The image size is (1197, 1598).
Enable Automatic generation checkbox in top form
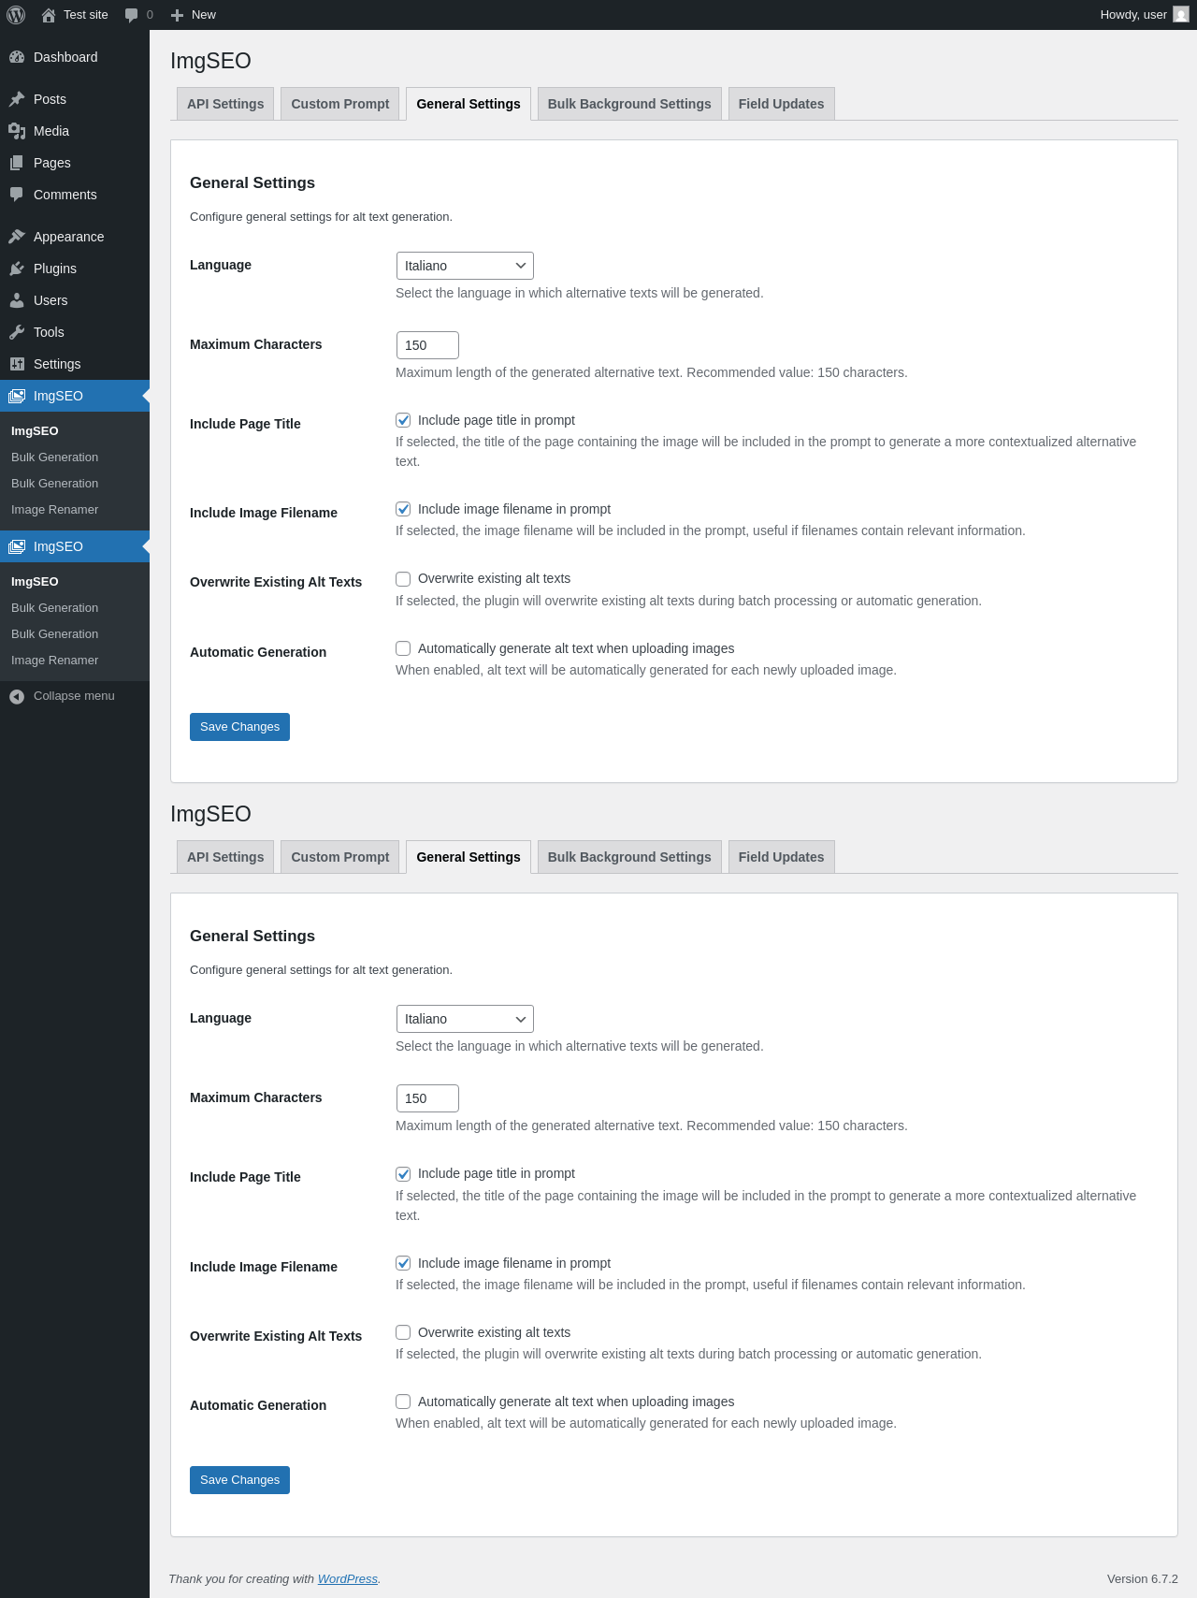tap(403, 648)
